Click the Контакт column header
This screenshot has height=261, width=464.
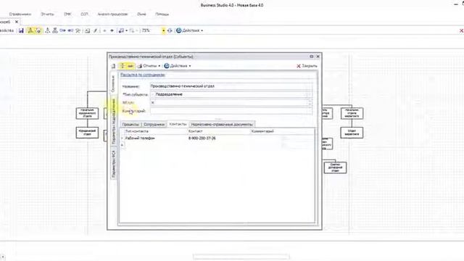(x=218, y=131)
